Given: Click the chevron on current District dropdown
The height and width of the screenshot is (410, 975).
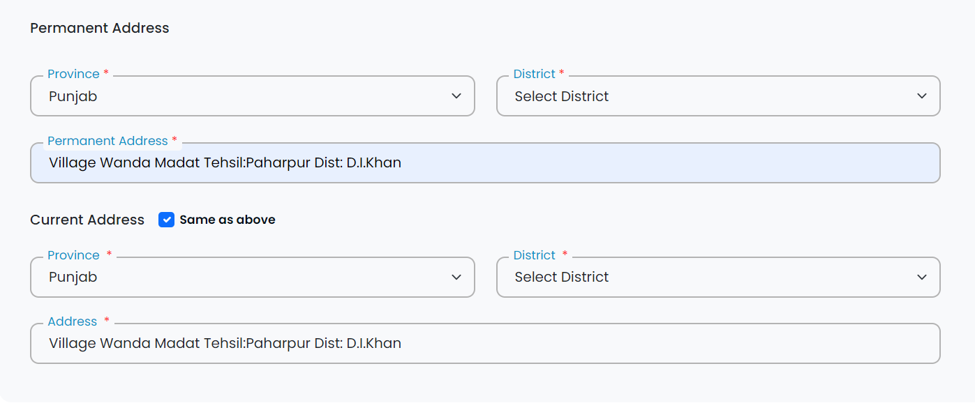Looking at the screenshot, I should [922, 277].
